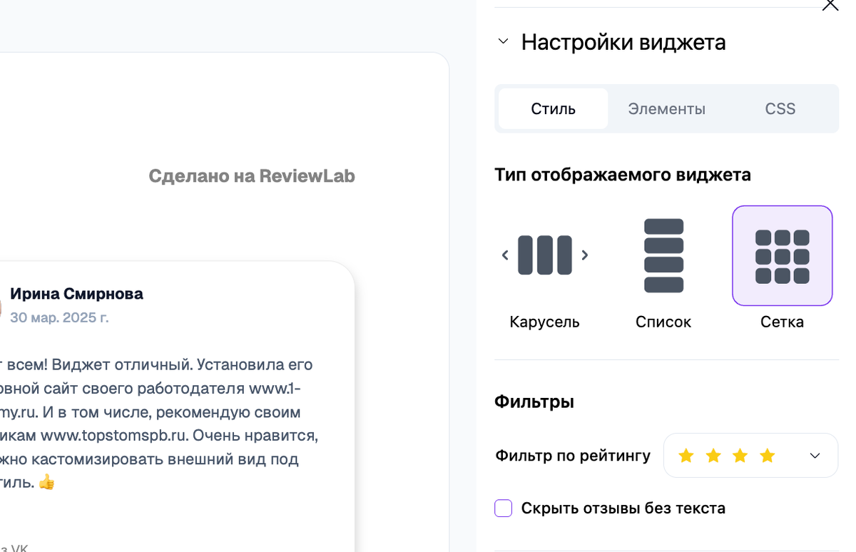This screenshot has height=552, width=856.
Task: Click the 'Сделано на ReviewLab' link
Action: [252, 175]
